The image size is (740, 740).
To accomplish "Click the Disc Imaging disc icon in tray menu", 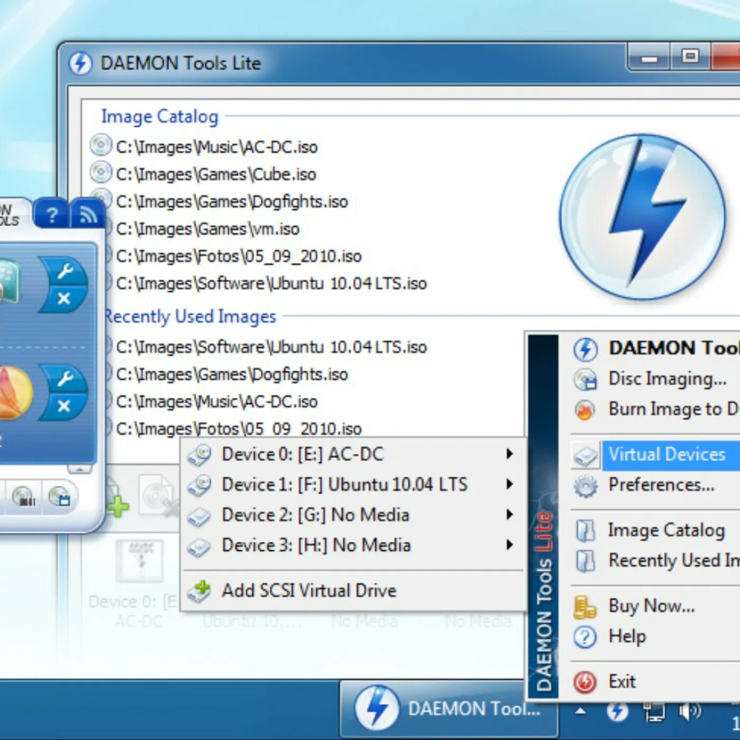I will 585,380.
